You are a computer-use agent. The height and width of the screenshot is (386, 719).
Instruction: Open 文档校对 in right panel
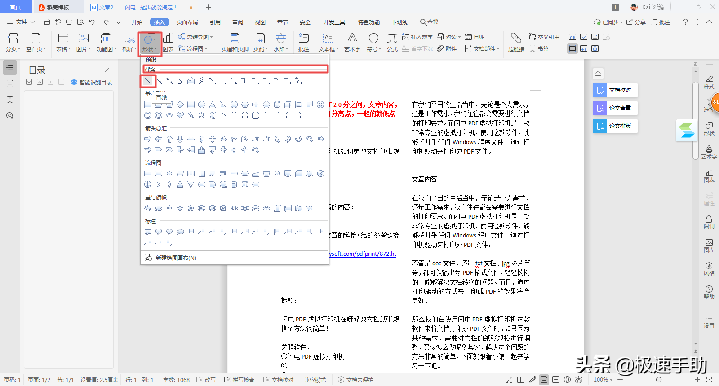(615, 90)
